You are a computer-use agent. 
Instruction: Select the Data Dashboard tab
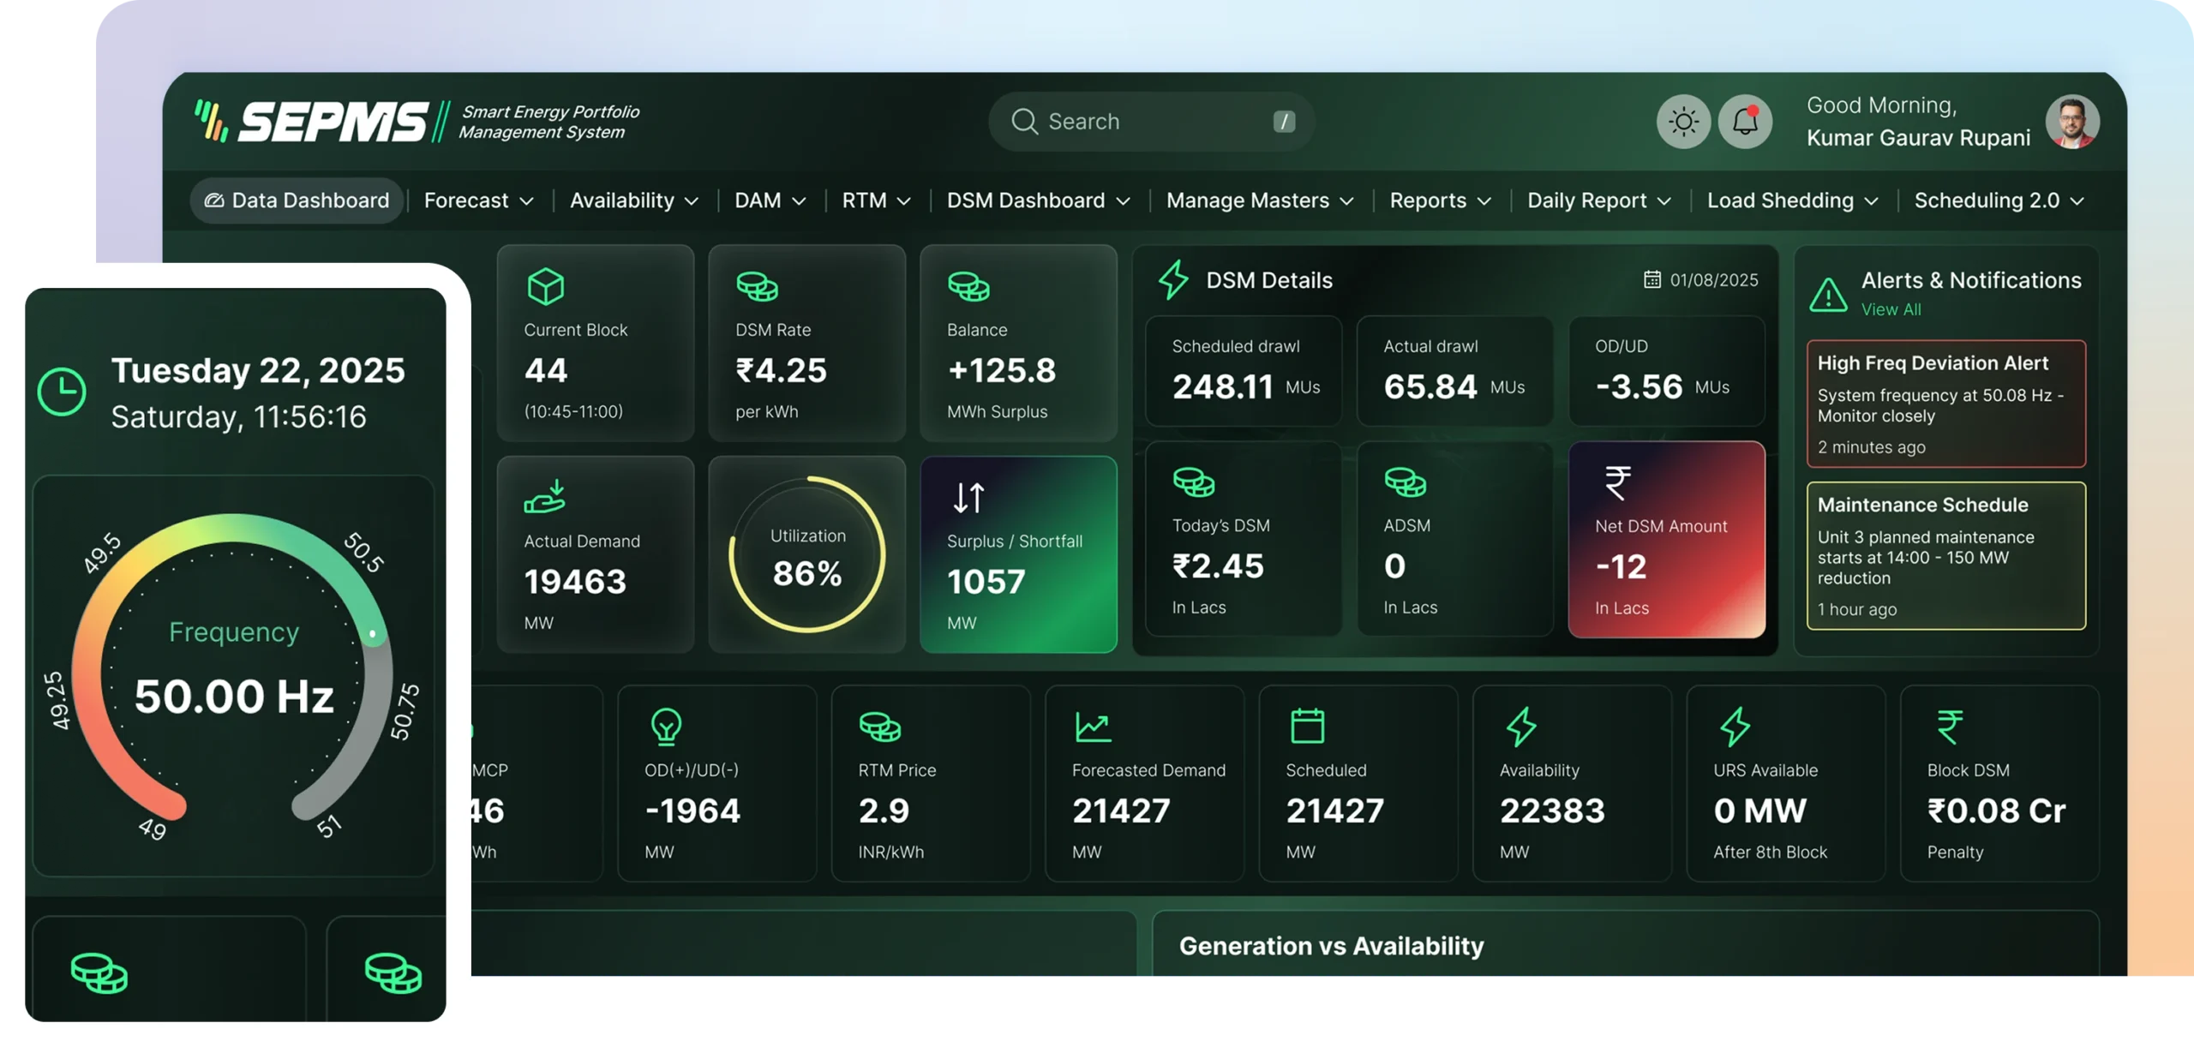click(x=297, y=200)
